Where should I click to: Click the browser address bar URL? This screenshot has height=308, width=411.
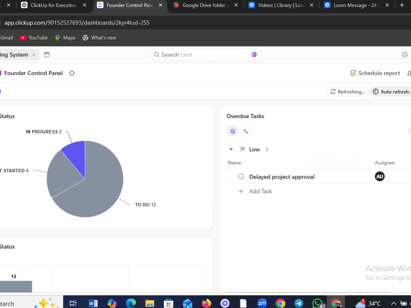(77, 23)
